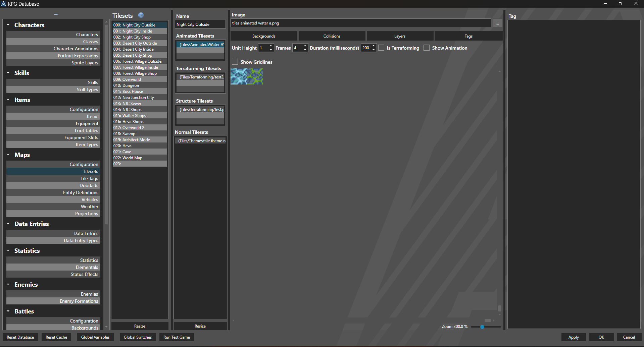Select the 012: Neo Junction City tileset

(x=138, y=98)
